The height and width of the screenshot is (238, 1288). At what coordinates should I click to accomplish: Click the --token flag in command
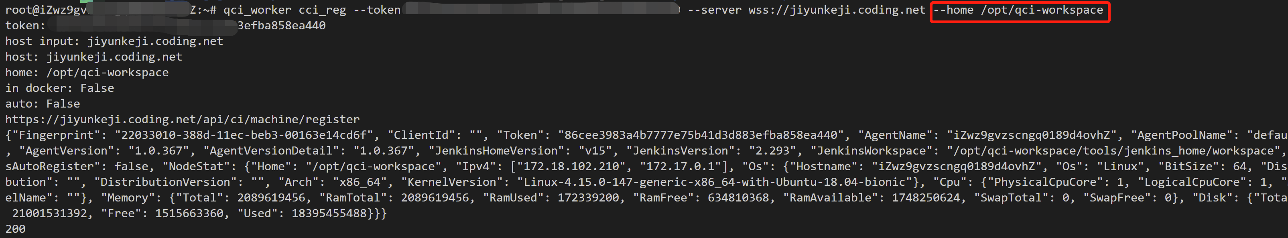pos(377,10)
